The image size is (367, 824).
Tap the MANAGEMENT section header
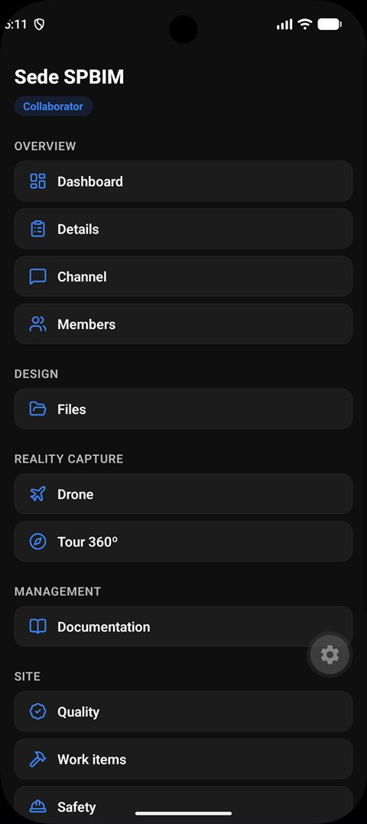(x=58, y=591)
